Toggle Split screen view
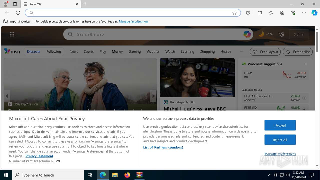Image resolution: width=320 pixels, height=180 pixels. click(260, 13)
